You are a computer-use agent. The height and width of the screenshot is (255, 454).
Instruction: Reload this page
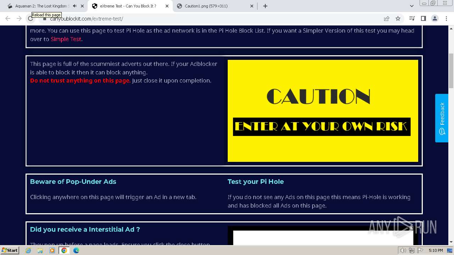coord(31,18)
